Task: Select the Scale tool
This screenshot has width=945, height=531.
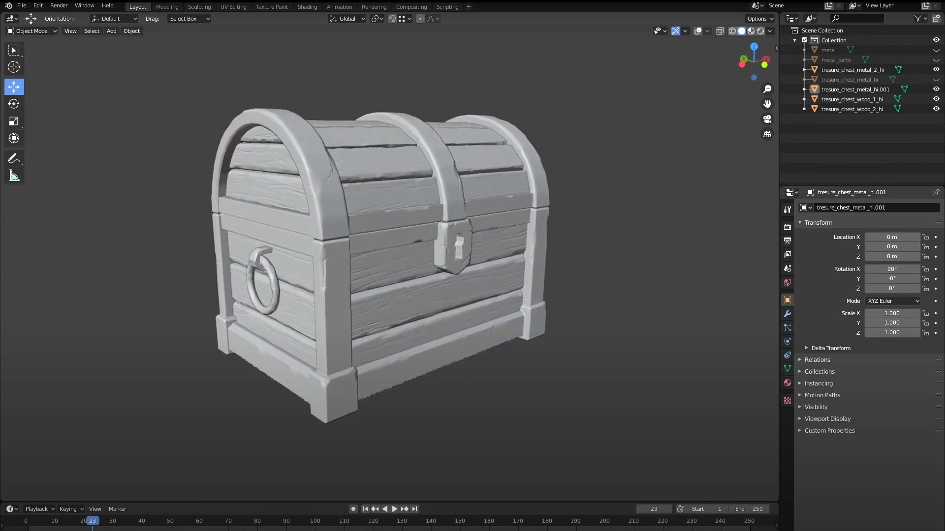Action: [14, 121]
